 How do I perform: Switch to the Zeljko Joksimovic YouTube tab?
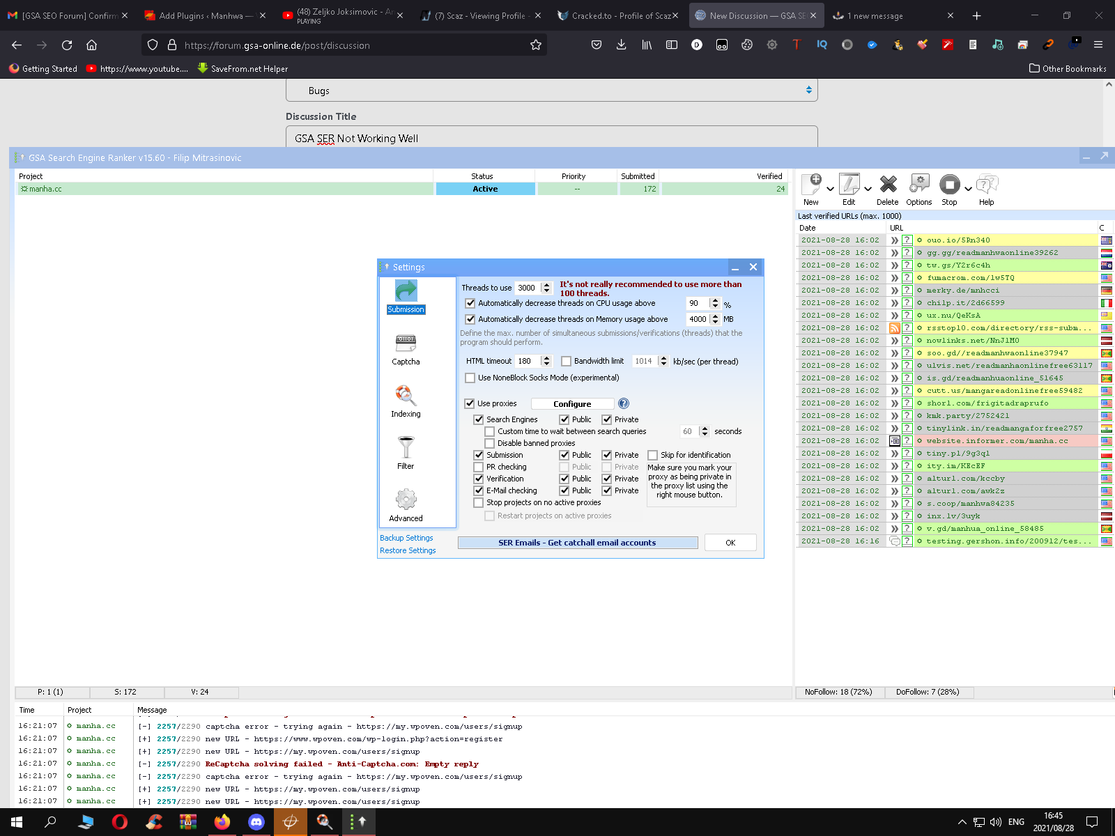click(x=341, y=15)
